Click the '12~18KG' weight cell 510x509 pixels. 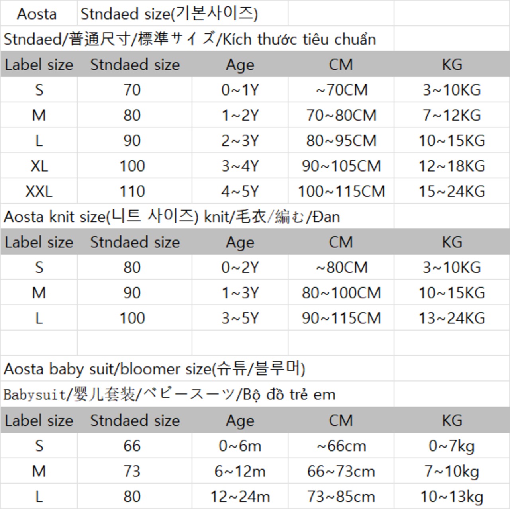451,166
